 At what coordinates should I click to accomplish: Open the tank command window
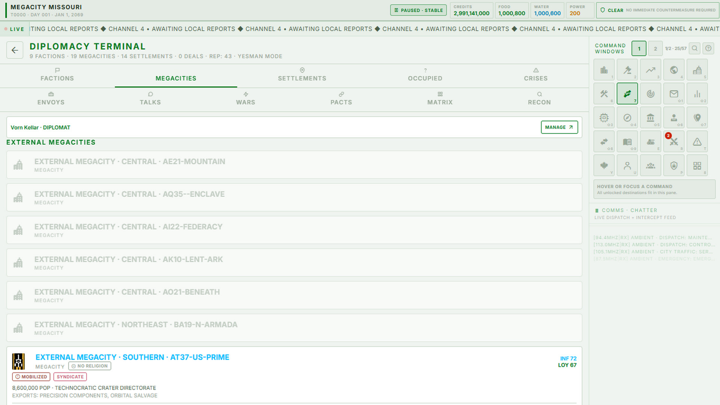coord(651,142)
